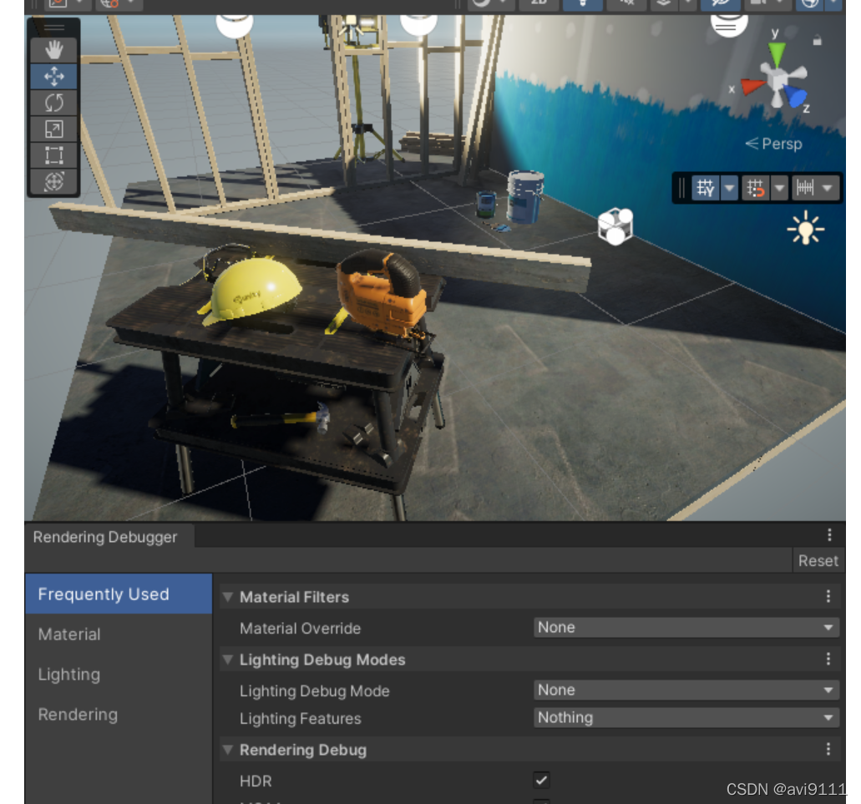861x804 pixels.
Task: Open the Material Override dropdown
Action: 685,627
